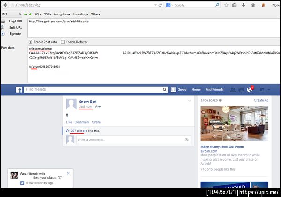
Task: Click the search magnifier in Google box
Action: tap(217, 5)
